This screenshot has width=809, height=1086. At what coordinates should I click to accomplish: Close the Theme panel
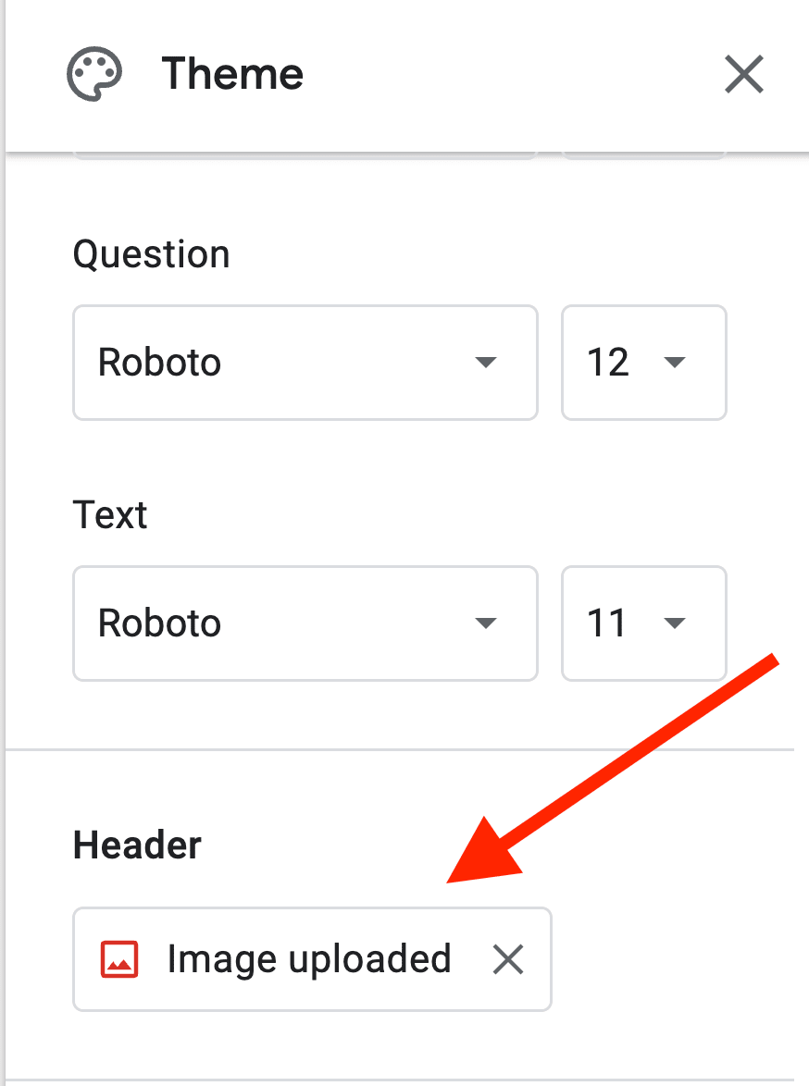743,74
